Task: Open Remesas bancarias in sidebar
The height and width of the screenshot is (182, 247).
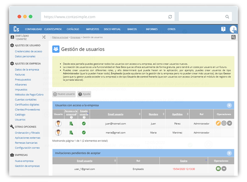Action: point(26,143)
